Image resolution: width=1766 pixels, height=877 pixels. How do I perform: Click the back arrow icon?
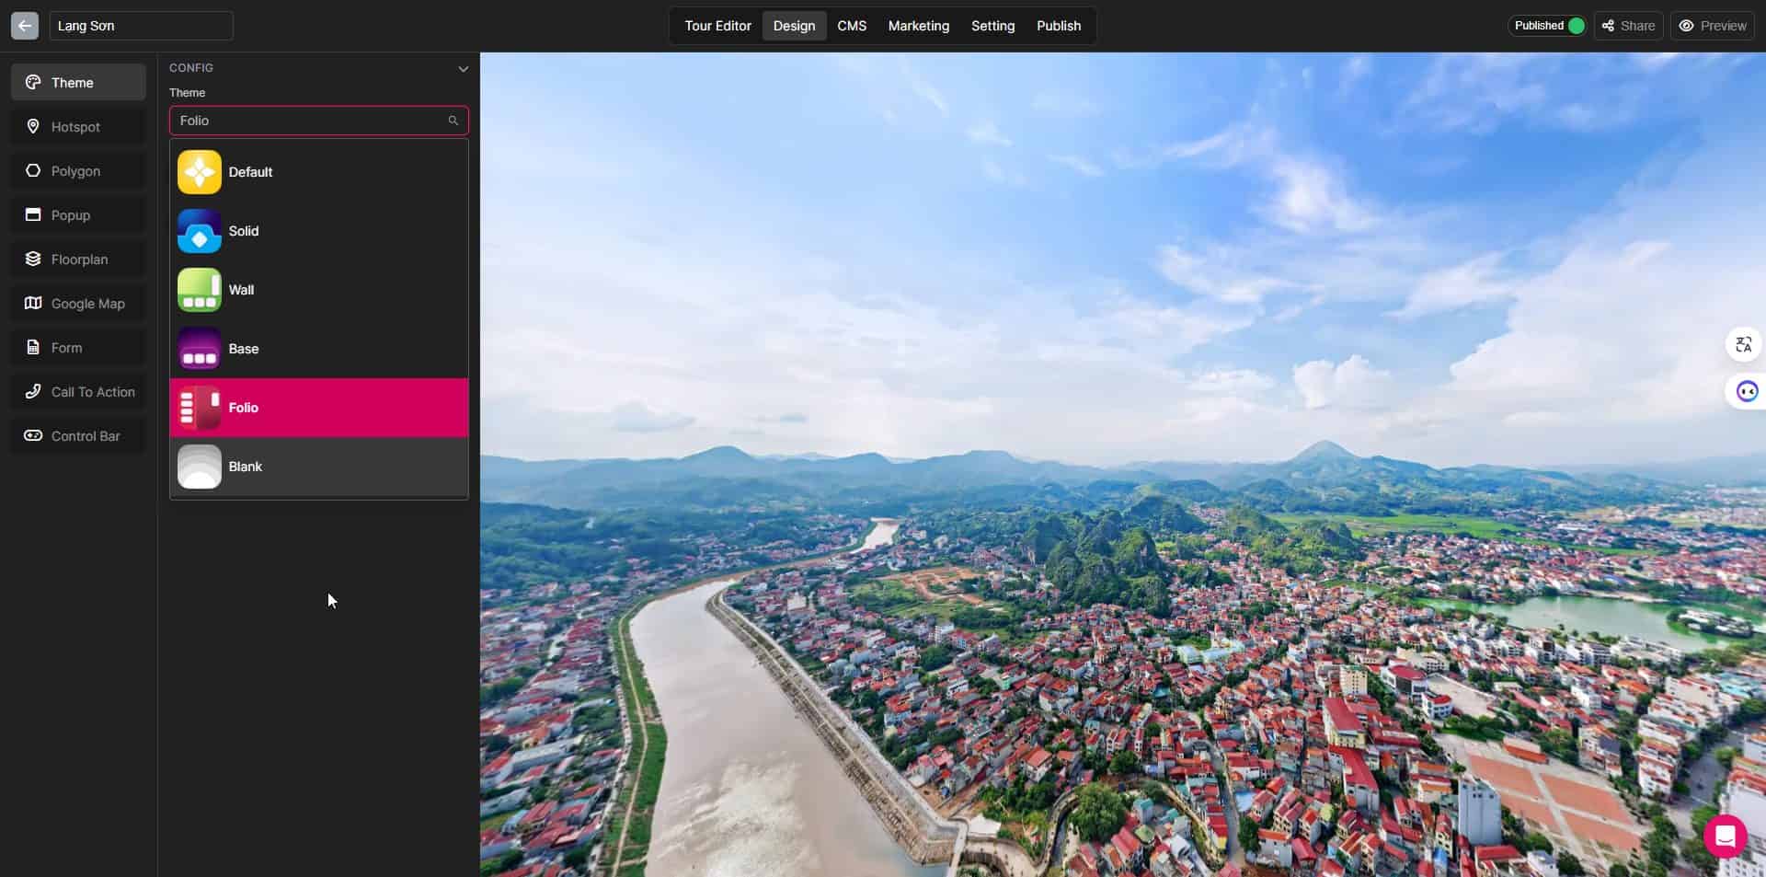[25, 26]
